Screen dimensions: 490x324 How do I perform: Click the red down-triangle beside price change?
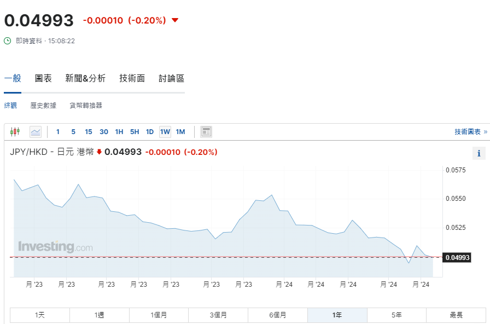coord(175,20)
